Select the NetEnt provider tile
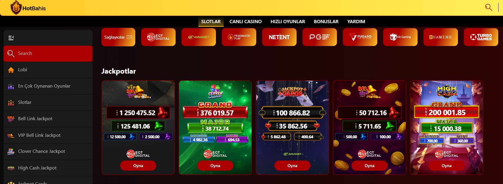The image size is (503, 184). pos(279,37)
